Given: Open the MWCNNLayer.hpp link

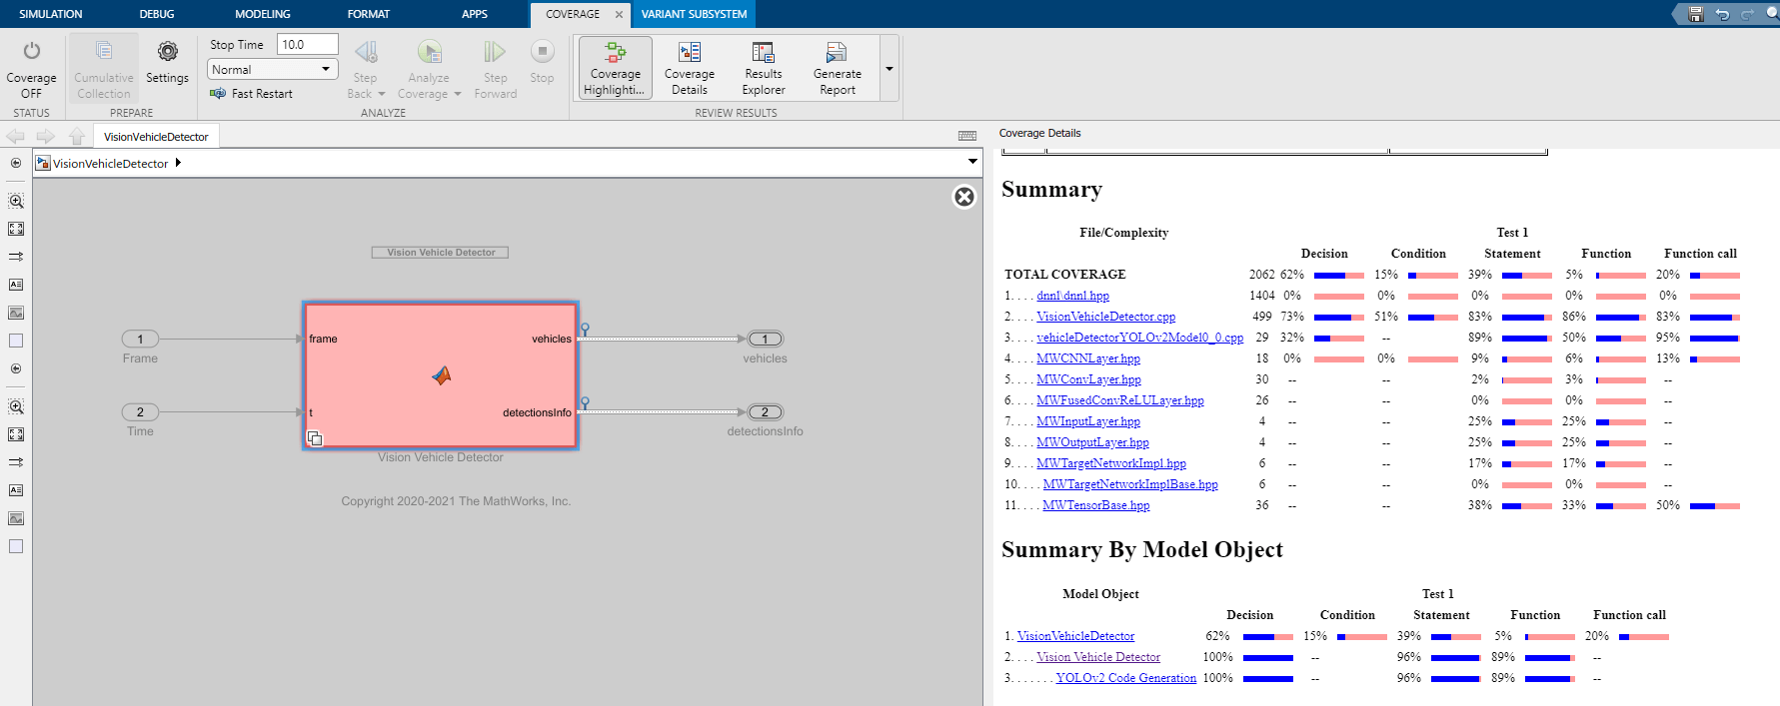Looking at the screenshot, I should tap(1087, 358).
